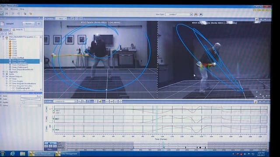Switch to the Subjects tab

pyautogui.click(x=17, y=30)
